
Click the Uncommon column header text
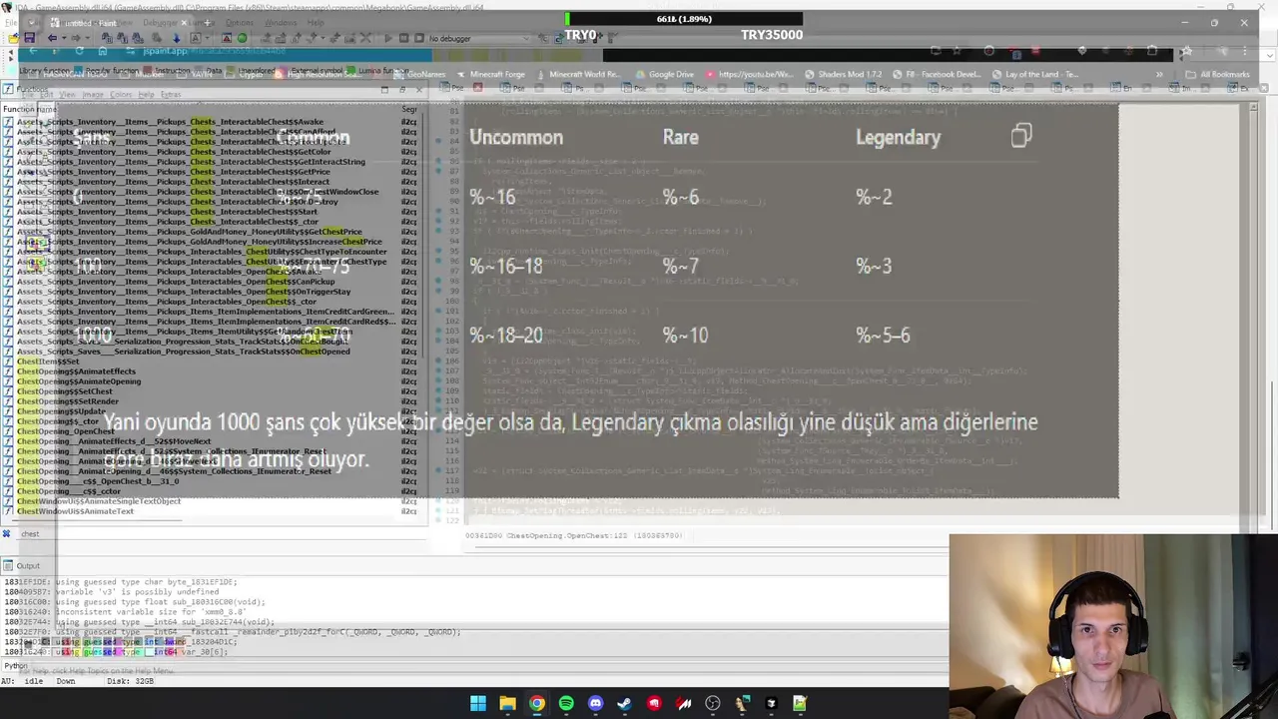[x=516, y=137]
